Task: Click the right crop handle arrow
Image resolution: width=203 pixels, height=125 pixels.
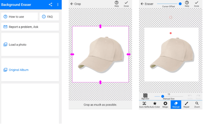Action: tap(128, 54)
